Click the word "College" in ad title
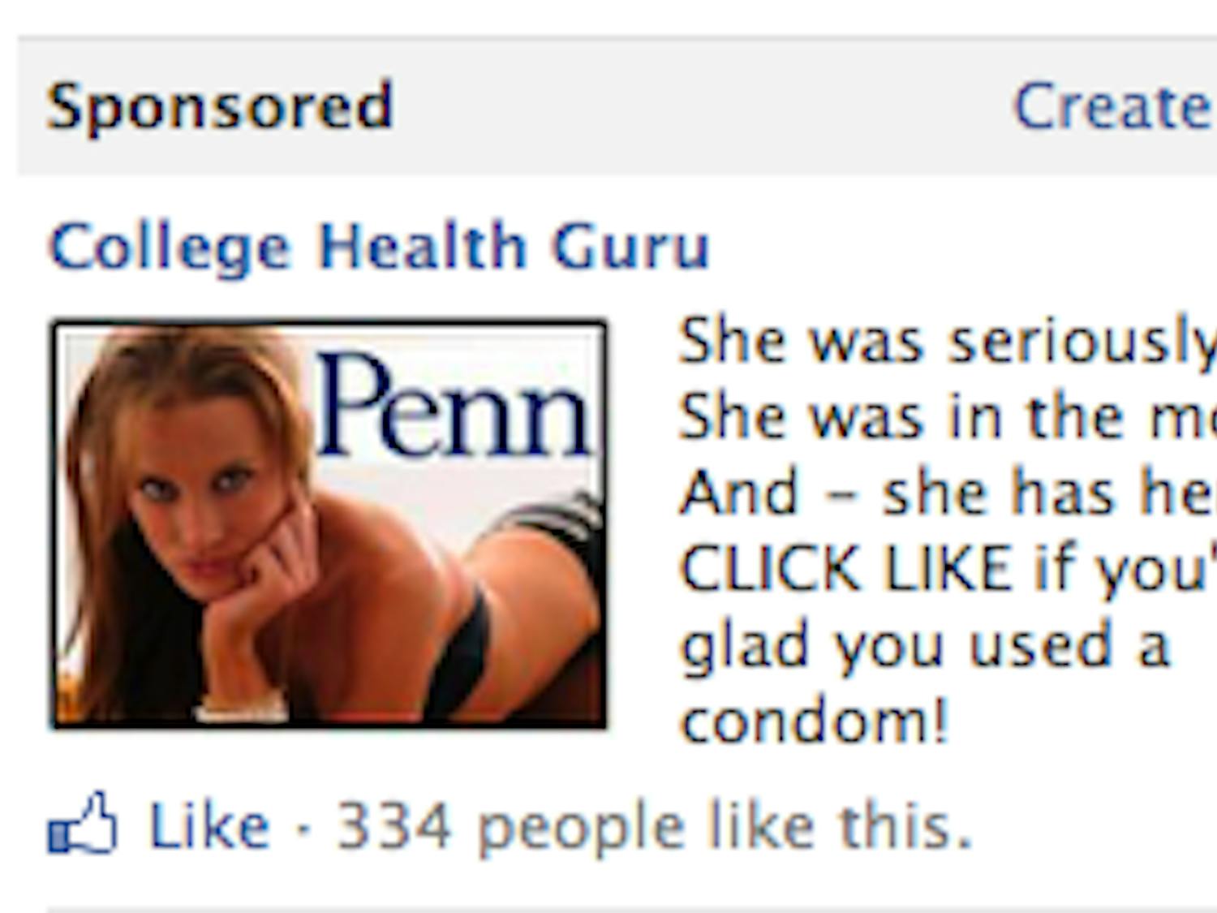This screenshot has width=1217, height=913. click(x=169, y=247)
